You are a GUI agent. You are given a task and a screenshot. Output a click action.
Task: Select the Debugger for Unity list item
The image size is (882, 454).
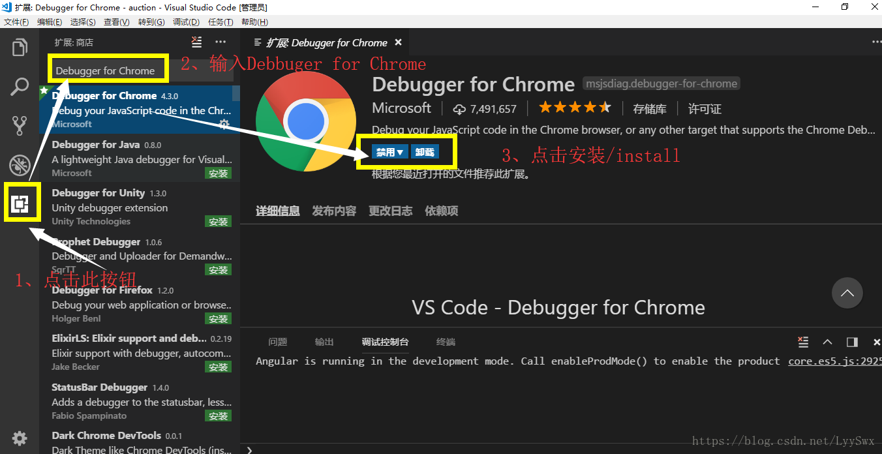click(140, 206)
